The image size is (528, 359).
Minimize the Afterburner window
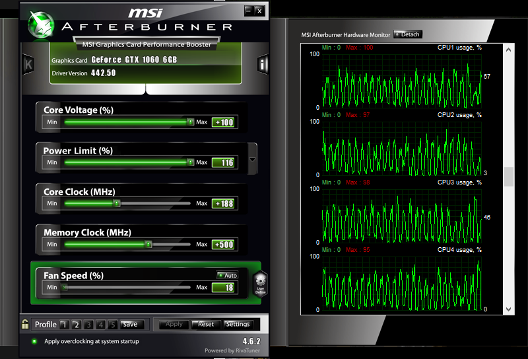(249, 11)
